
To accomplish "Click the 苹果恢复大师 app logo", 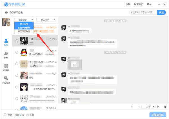I will point(6,5).
